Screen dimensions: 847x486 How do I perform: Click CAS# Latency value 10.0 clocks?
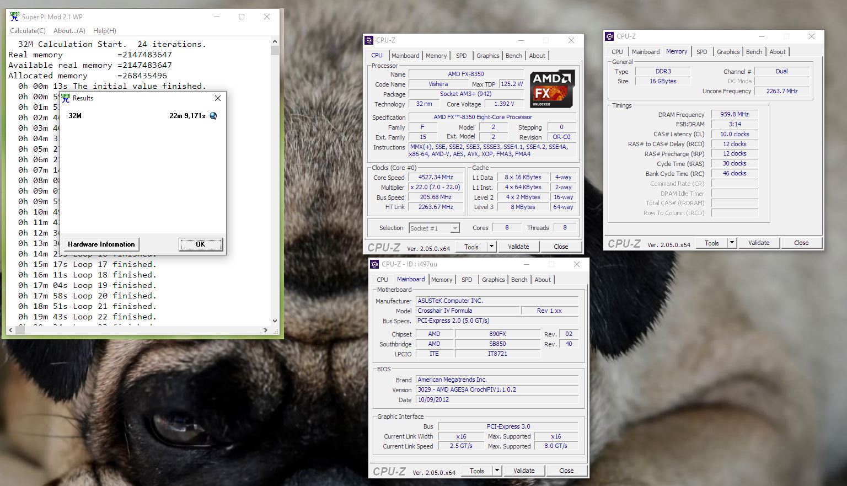click(735, 135)
